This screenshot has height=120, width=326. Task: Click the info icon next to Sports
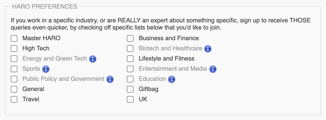click(x=46, y=69)
